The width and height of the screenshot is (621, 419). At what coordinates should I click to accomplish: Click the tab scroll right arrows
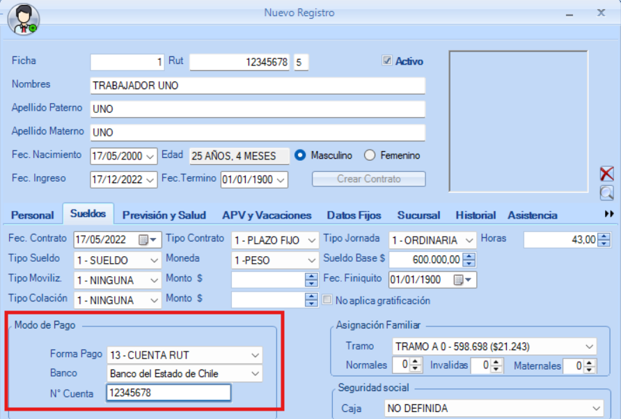609,214
